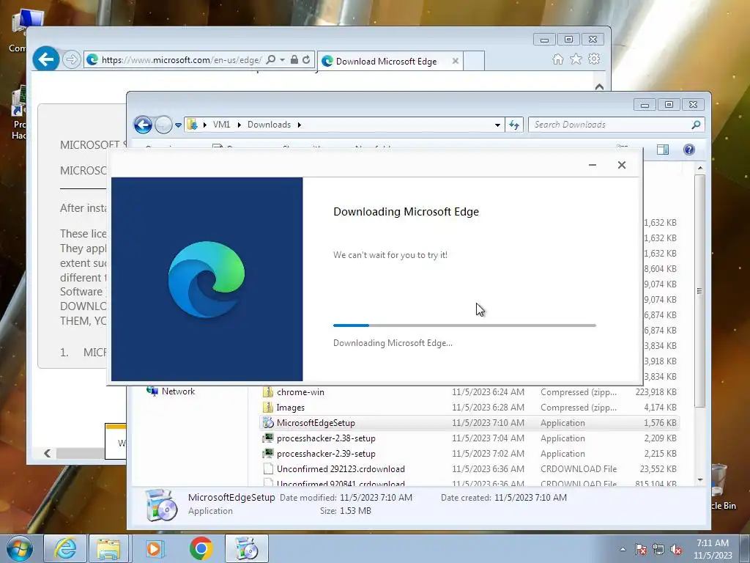The image size is (750, 563).
Task: Expand arrow after Downloads breadcrumb
Action: (x=300, y=125)
